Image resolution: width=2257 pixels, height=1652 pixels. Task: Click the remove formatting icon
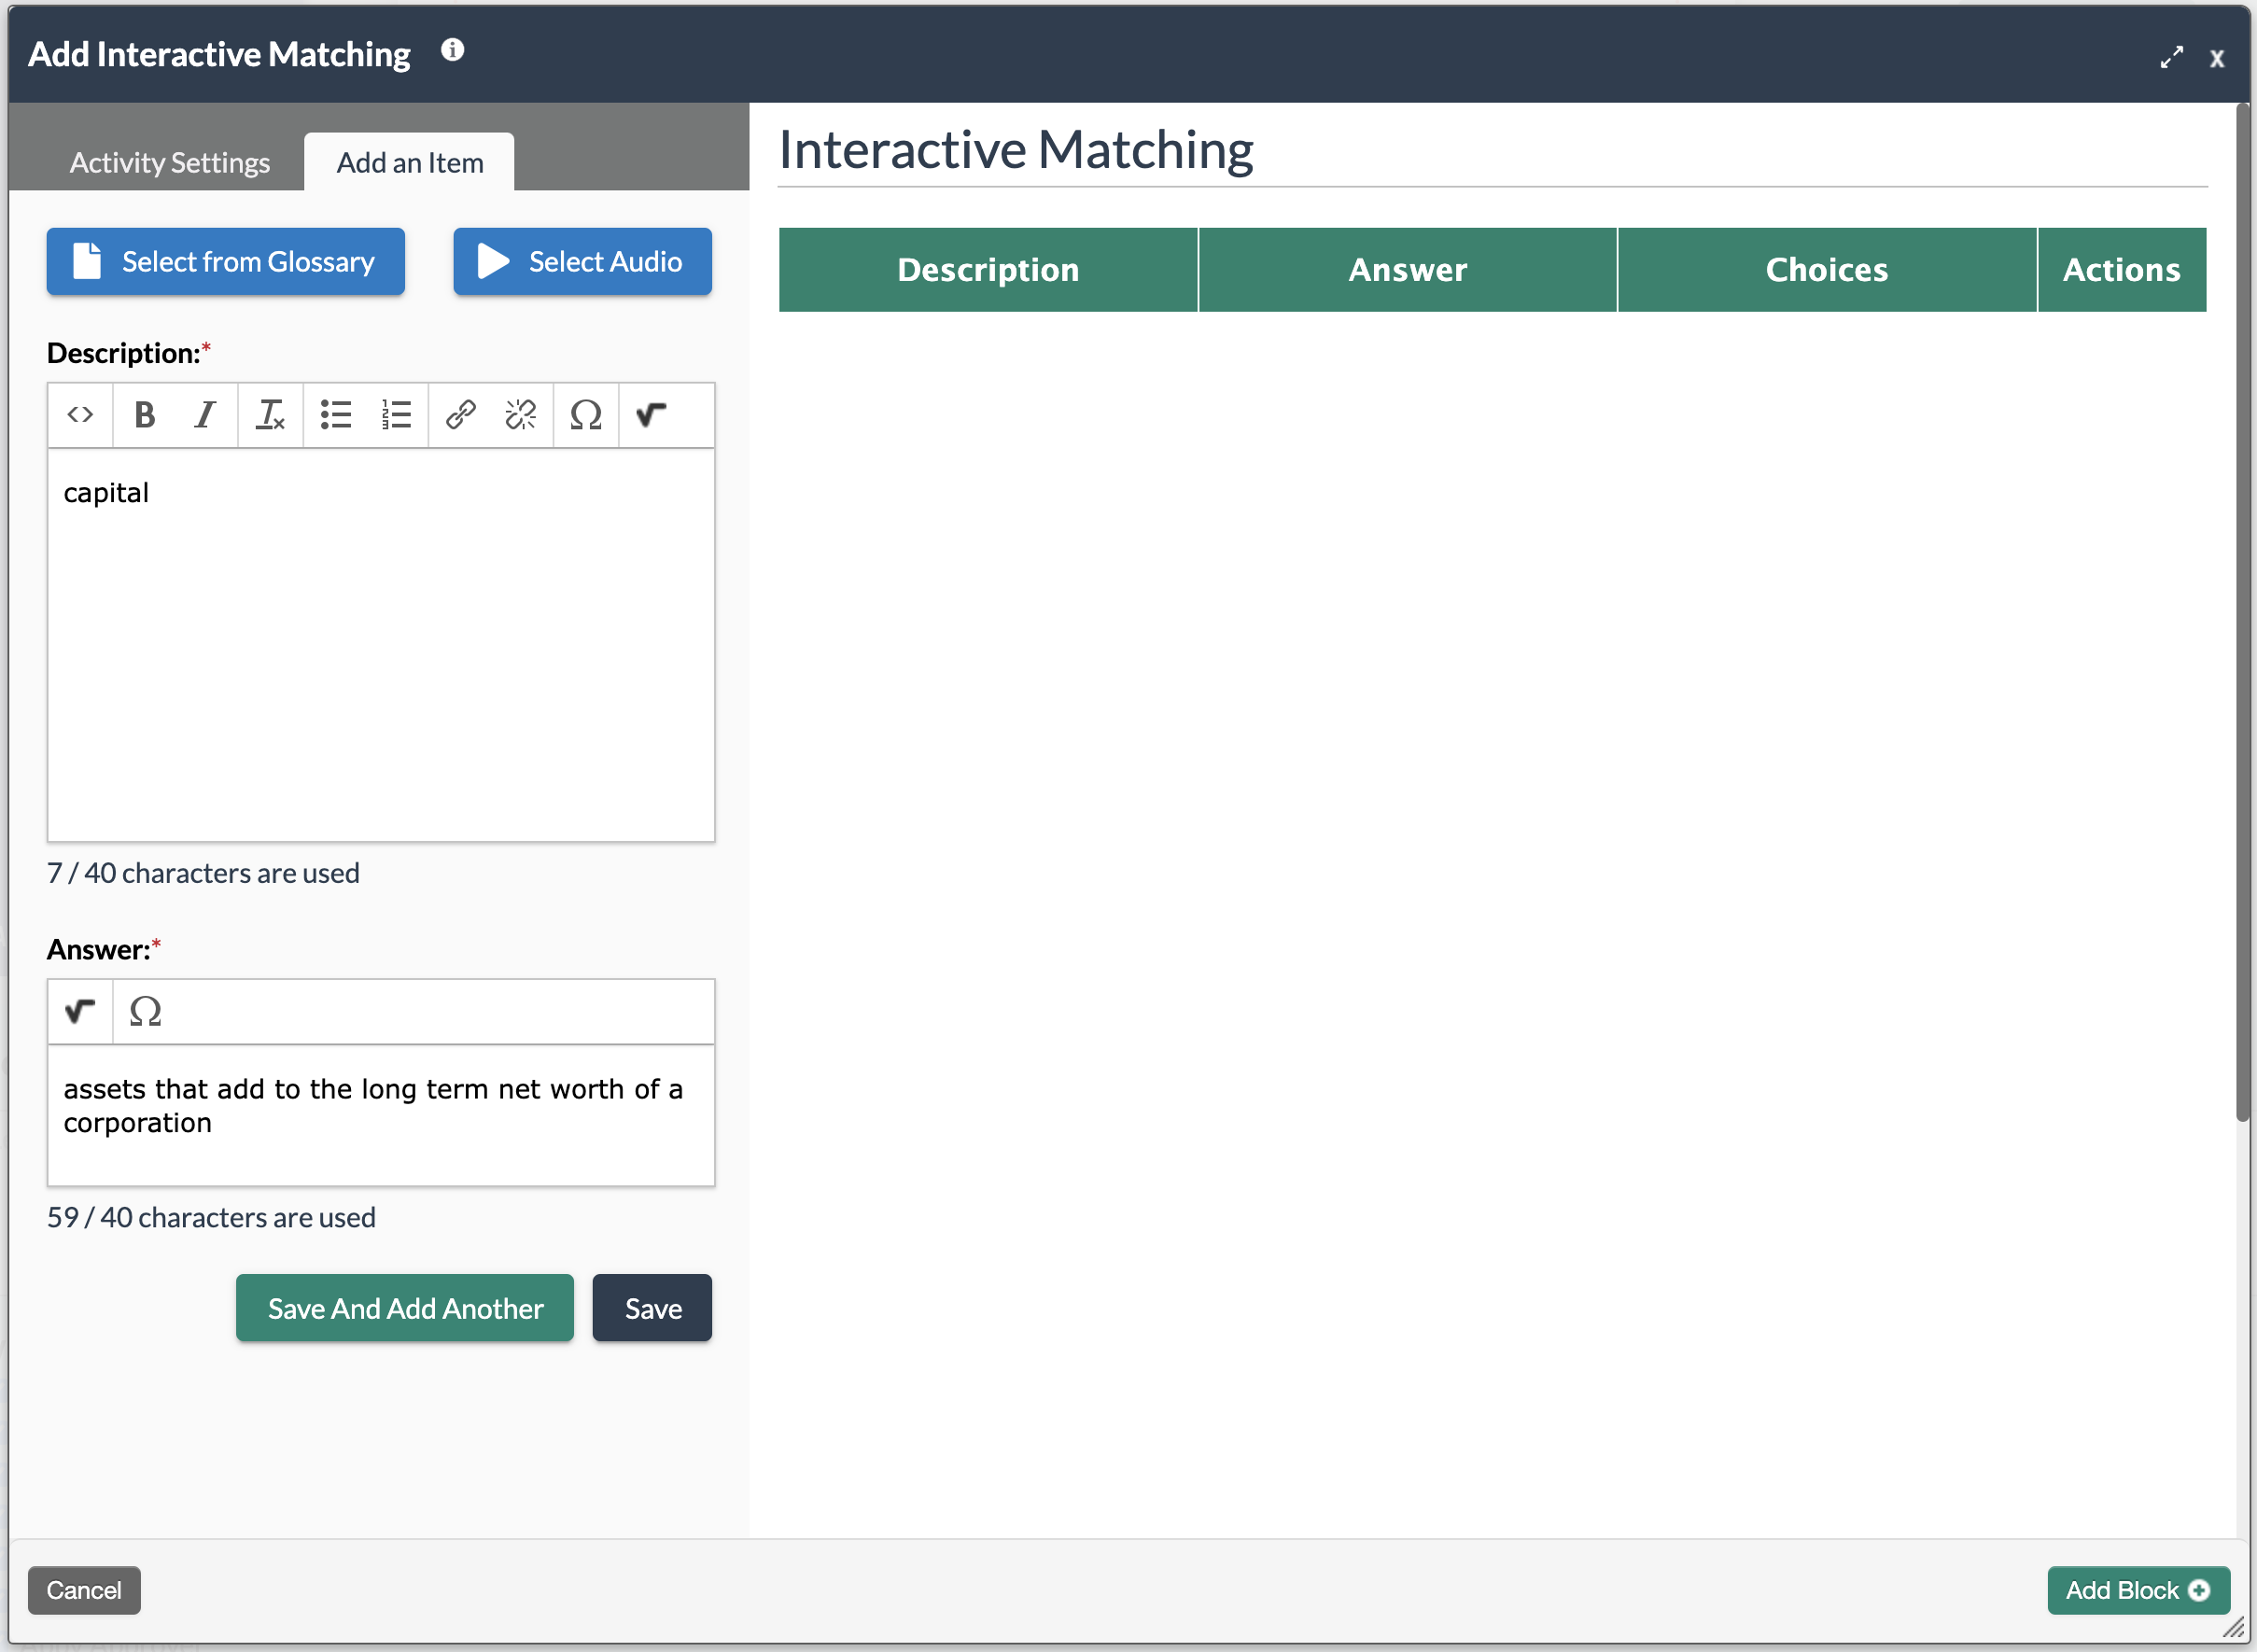tap(270, 414)
